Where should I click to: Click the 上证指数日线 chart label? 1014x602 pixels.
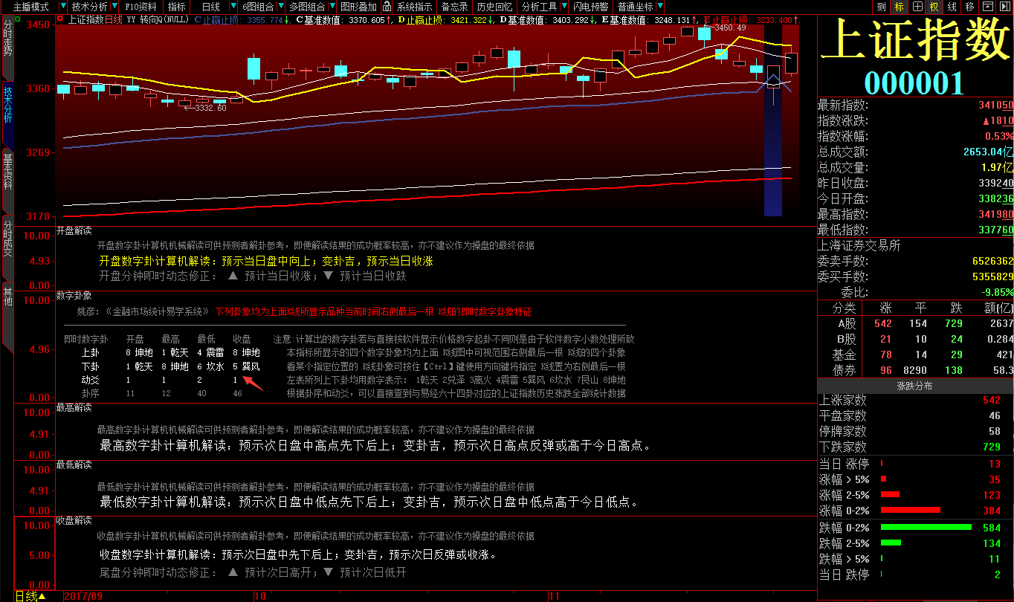(95, 19)
